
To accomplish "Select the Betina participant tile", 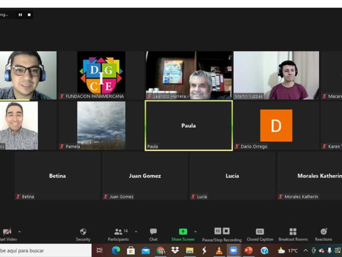I will click(x=57, y=176).
